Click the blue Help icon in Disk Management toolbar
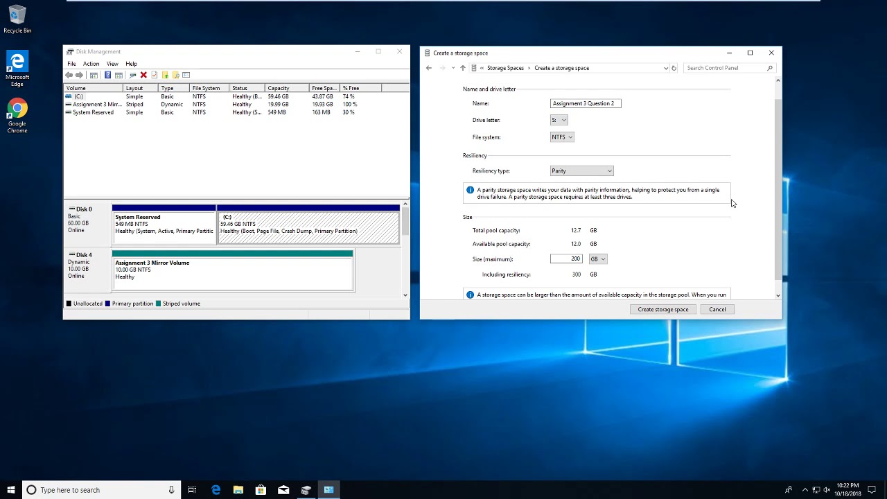 [107, 75]
